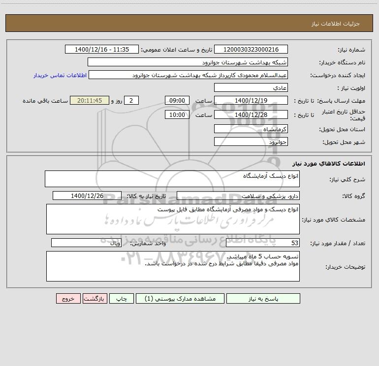
Task: Click price validity date 1400/12/28
Action: pos(251,114)
